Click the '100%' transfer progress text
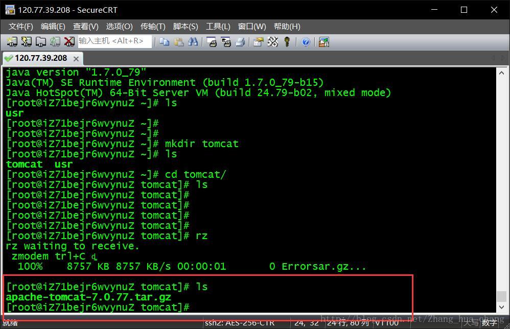The height and width of the screenshot is (329, 510). [30, 266]
